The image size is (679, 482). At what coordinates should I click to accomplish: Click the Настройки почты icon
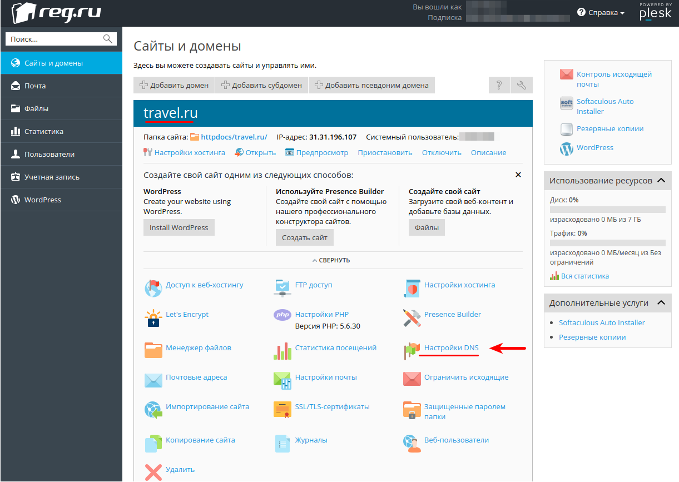(282, 380)
